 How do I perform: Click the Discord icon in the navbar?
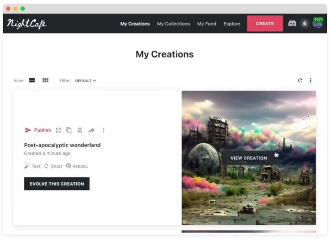[292, 23]
